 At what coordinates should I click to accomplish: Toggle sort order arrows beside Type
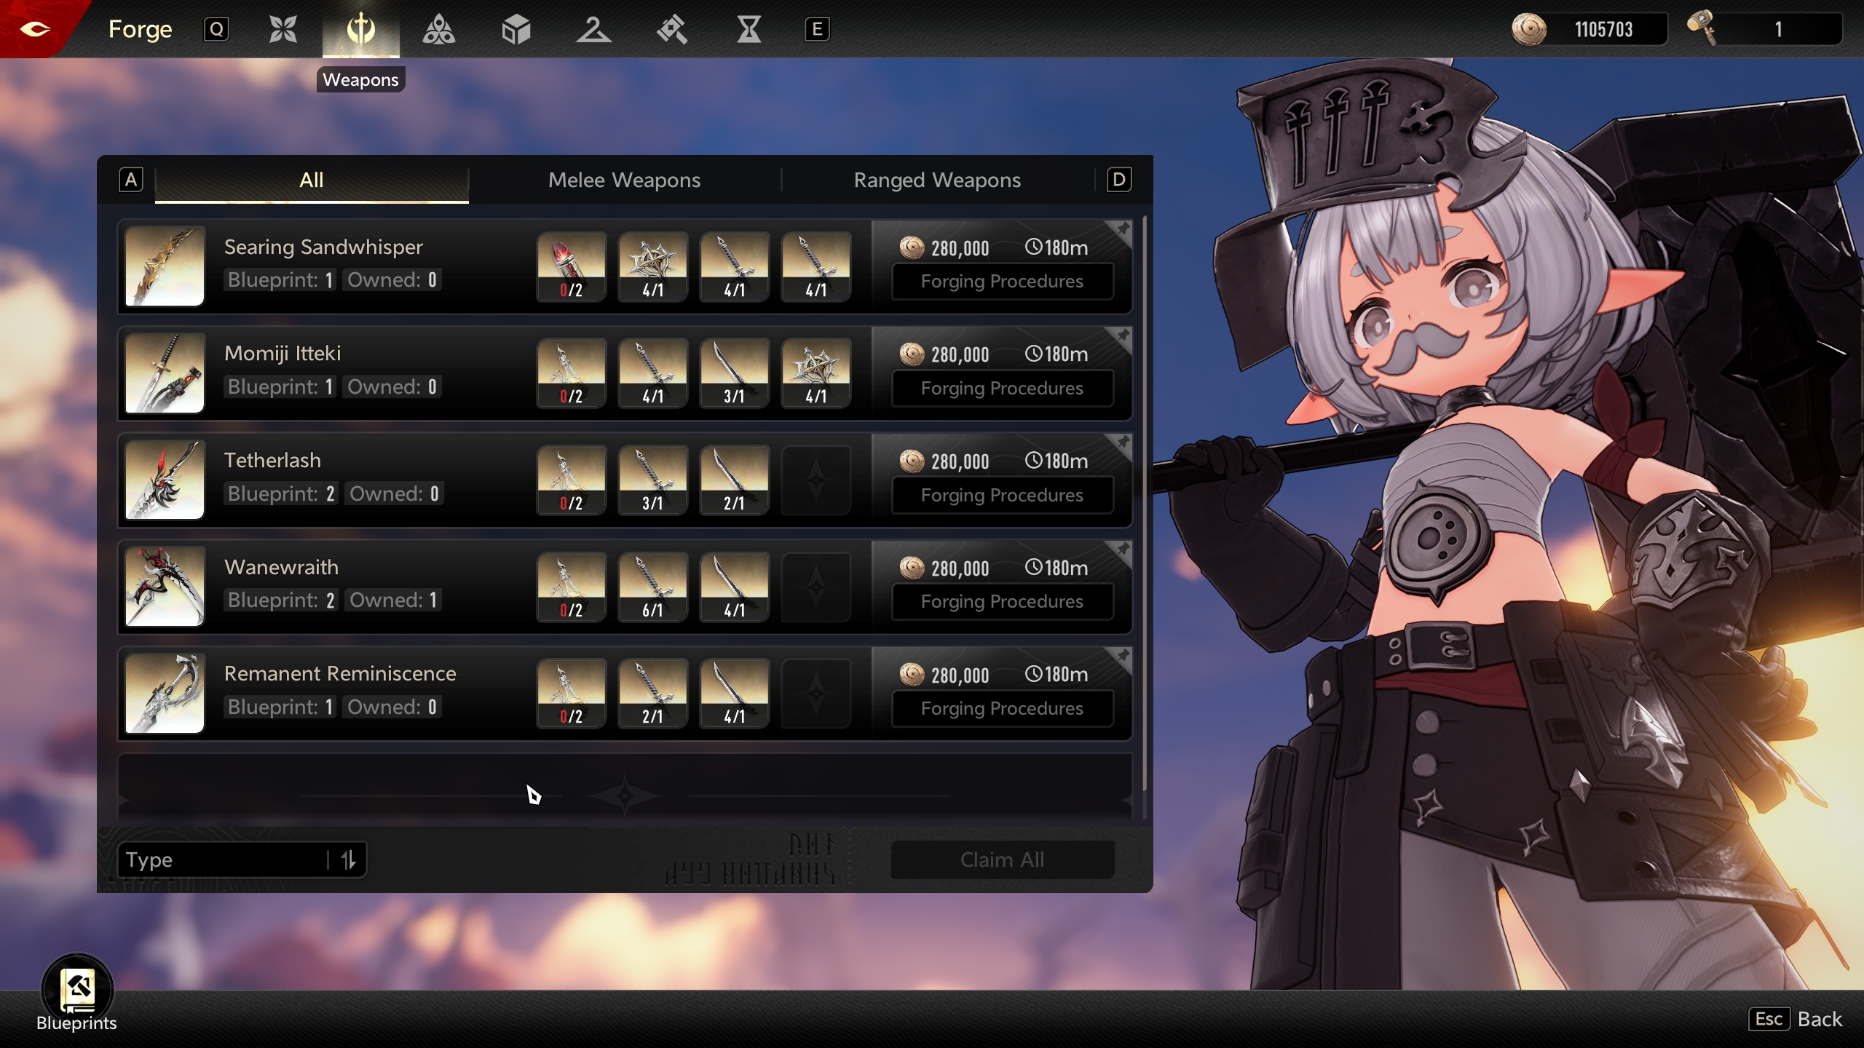(x=348, y=860)
